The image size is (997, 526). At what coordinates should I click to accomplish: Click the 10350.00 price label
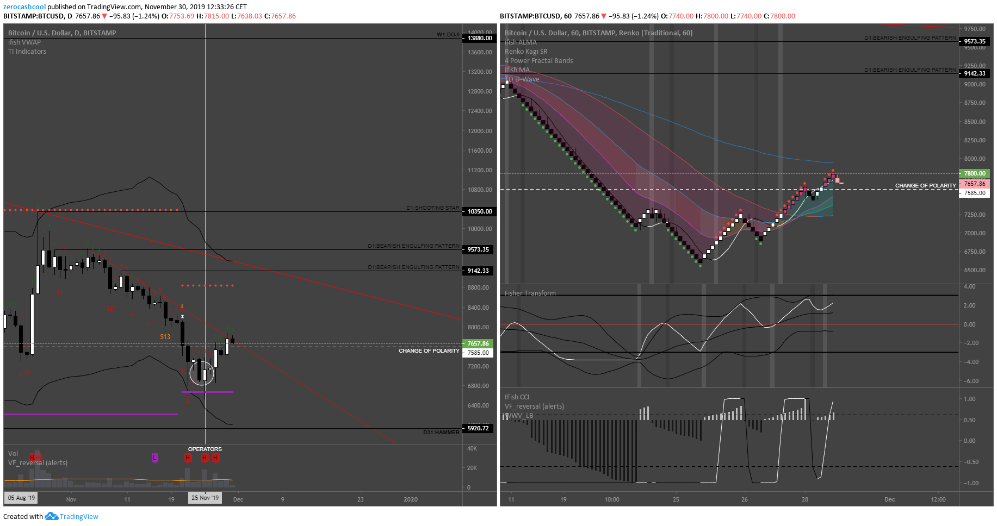[x=479, y=211]
